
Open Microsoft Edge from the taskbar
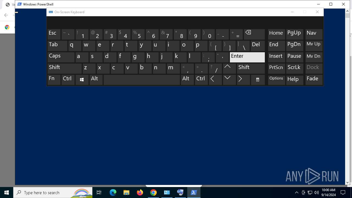[113, 193]
